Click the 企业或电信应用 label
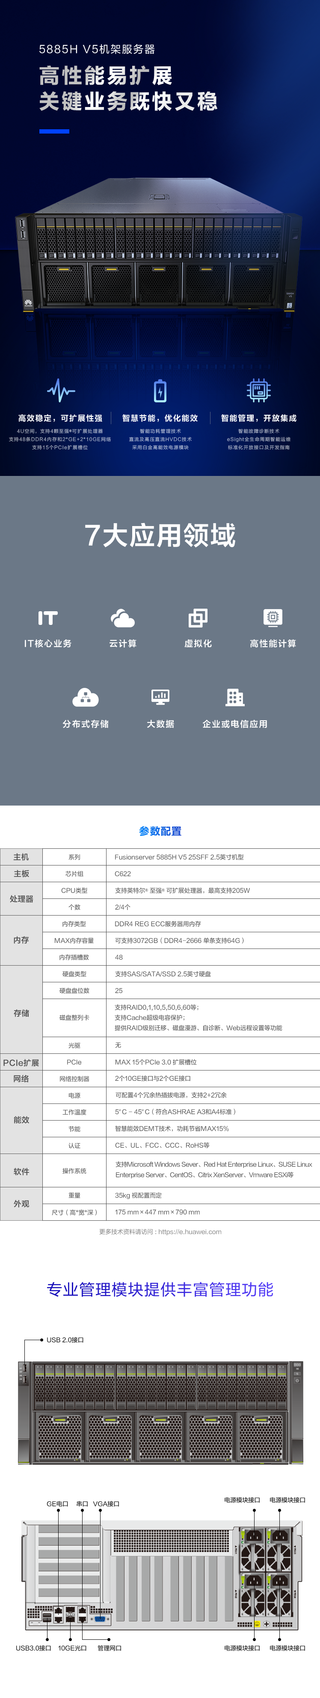320x1698 pixels. pos(235,724)
